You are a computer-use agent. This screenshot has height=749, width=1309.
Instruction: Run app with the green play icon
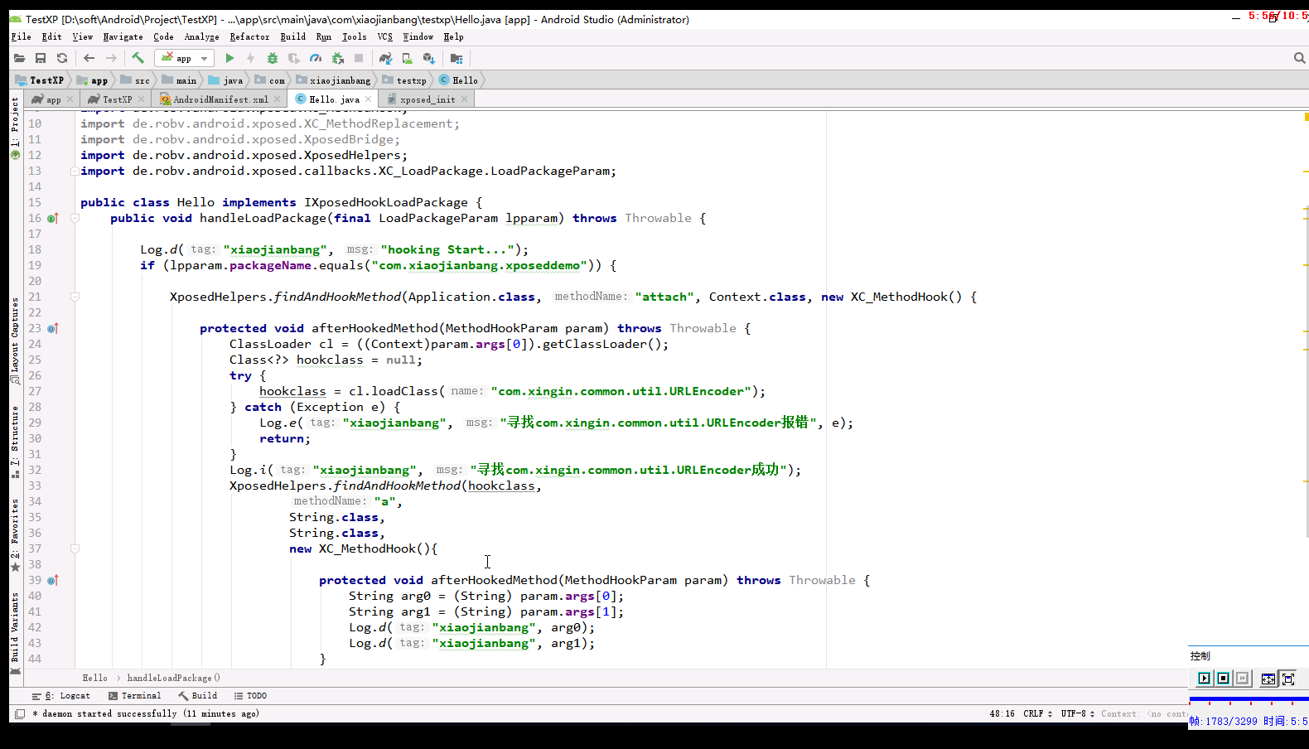tap(229, 58)
